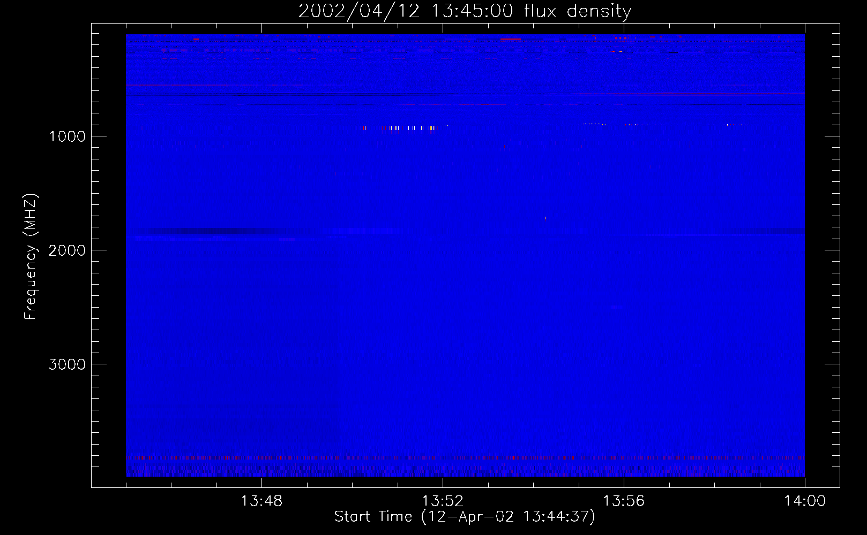The height and width of the screenshot is (535, 867).
Task: Click the "Start Time (12-Apr-02 13:44:37)" axis title
Action: point(465,517)
